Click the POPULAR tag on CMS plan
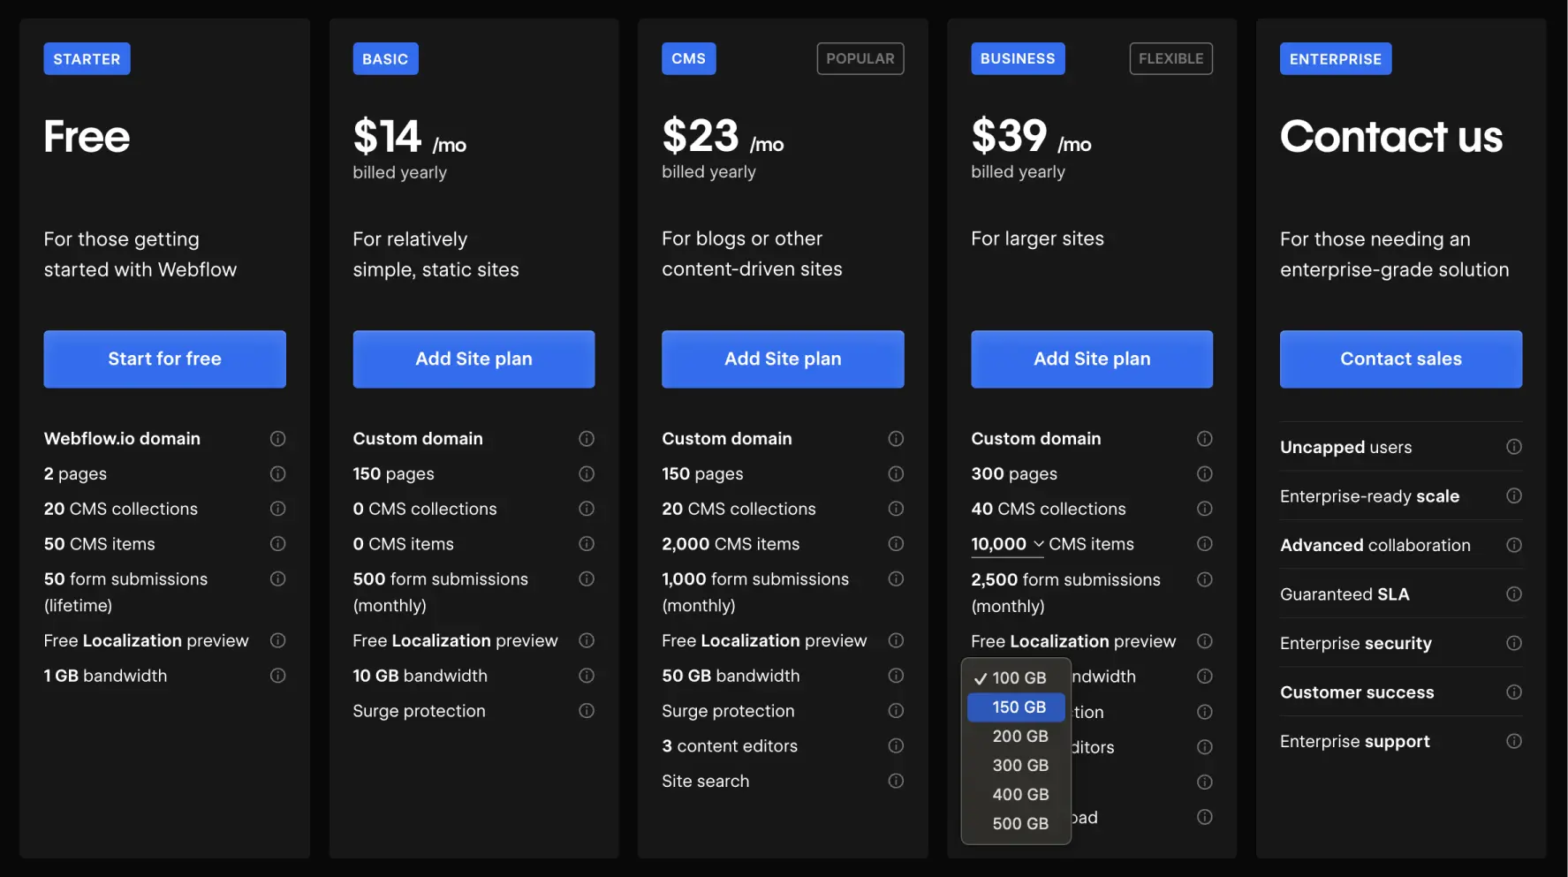The image size is (1568, 877). pos(860,58)
